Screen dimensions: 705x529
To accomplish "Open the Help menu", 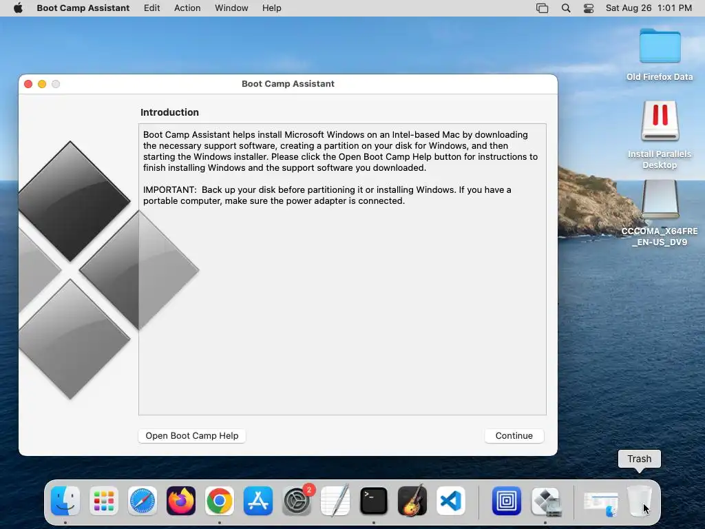I will point(272,8).
